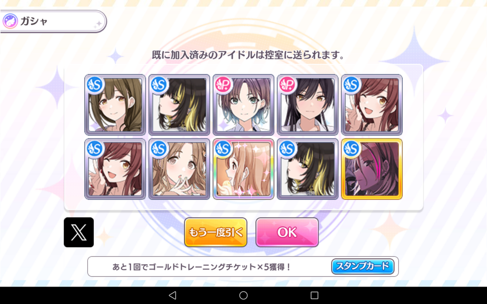Image resolution: width=487 pixels, height=304 pixels.
Task: Select the rainbow-framed sparkling idol card
Action: [x=243, y=169]
